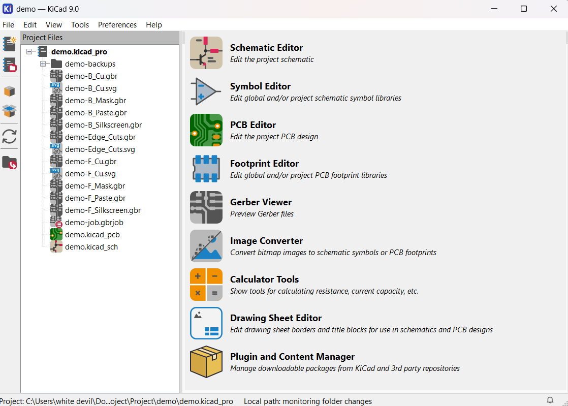Image resolution: width=568 pixels, height=406 pixels.
Task: Select demo-B_Paste.gbr file
Action: point(96,113)
